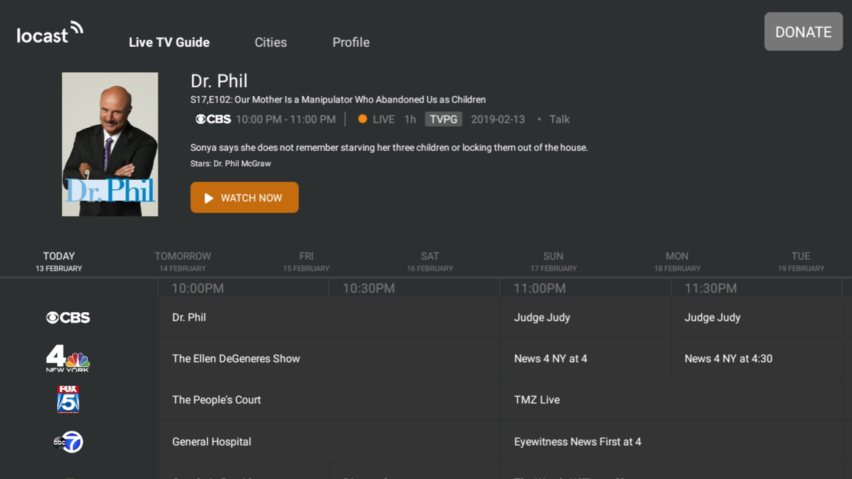Viewport: 852px width, 479px height.
Task: Select the TMZ Live listing
Action: click(671, 400)
